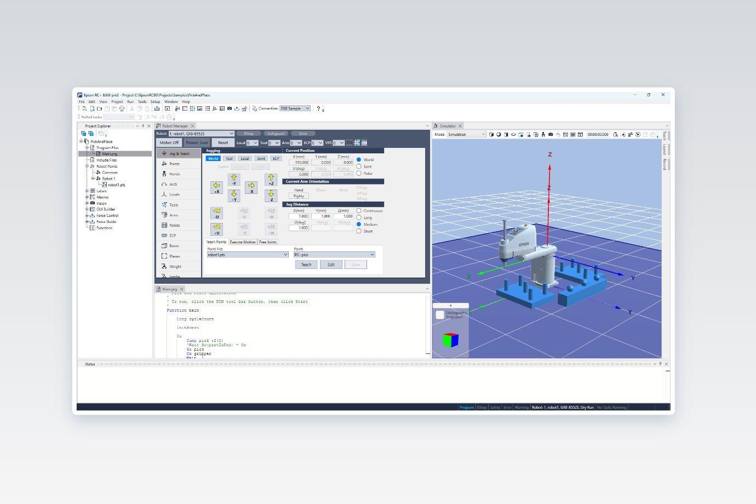This screenshot has height=504, width=756.
Task: Click the -U rotation jog button
Action: [216, 213]
